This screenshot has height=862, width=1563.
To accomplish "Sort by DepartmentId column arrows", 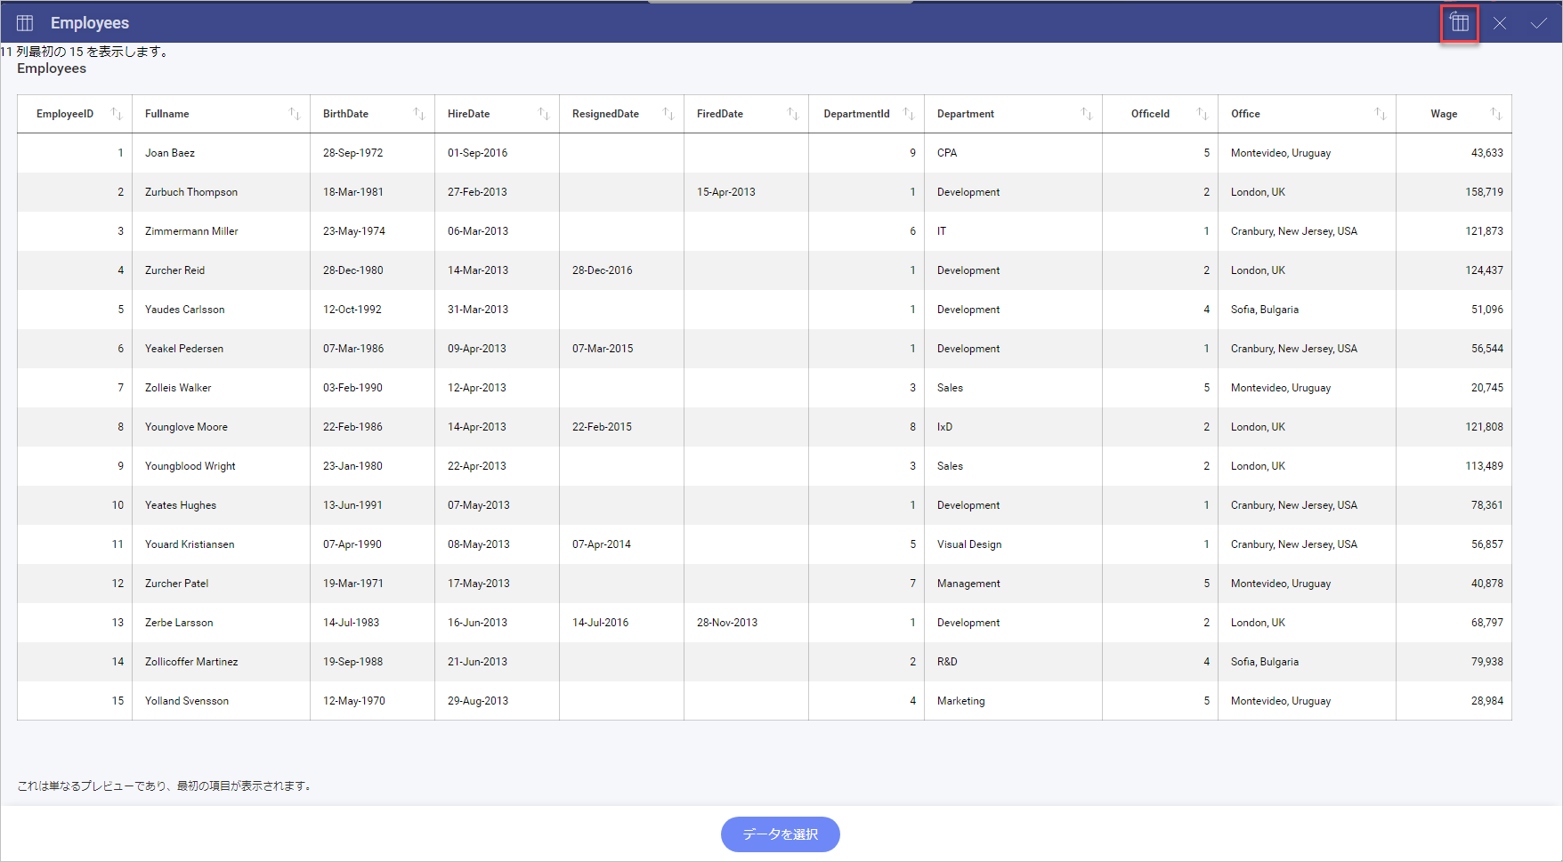I will 909,114.
